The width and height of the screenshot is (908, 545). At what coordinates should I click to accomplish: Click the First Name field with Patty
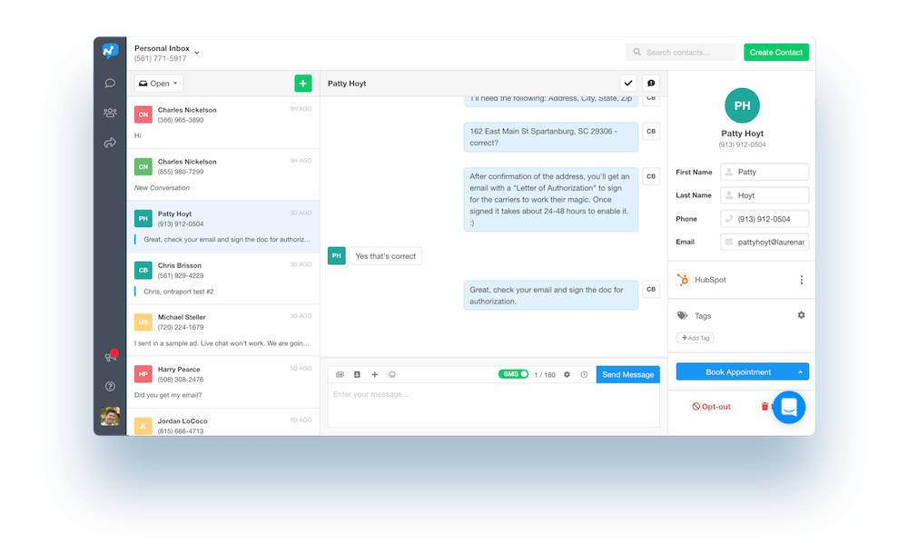pos(765,172)
